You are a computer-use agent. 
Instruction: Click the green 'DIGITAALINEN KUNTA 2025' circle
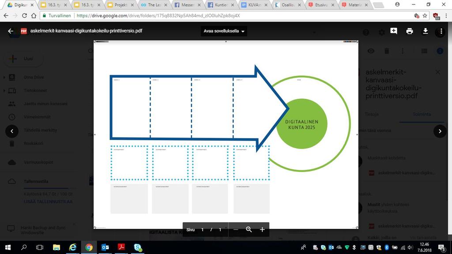point(302,124)
